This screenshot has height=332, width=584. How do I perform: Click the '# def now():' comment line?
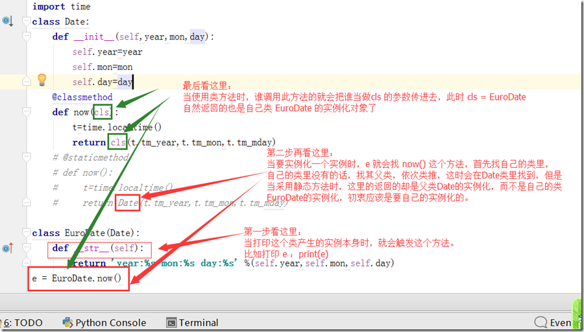coord(82,172)
